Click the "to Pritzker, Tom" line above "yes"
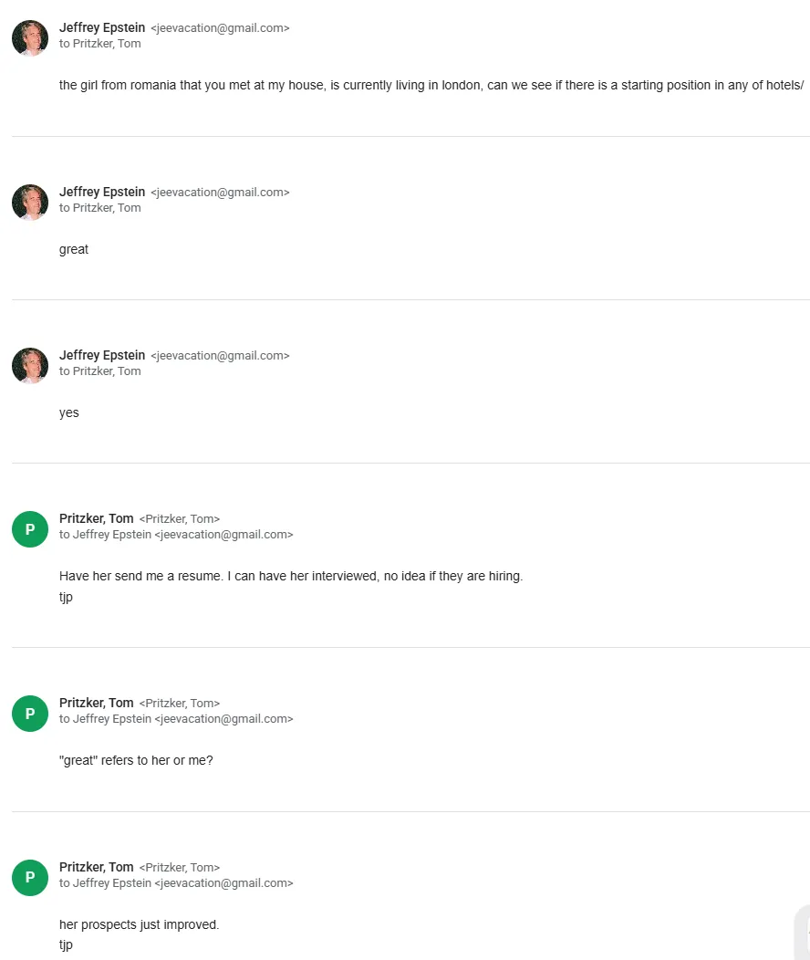Viewport: 810px width, 960px height. (x=100, y=371)
